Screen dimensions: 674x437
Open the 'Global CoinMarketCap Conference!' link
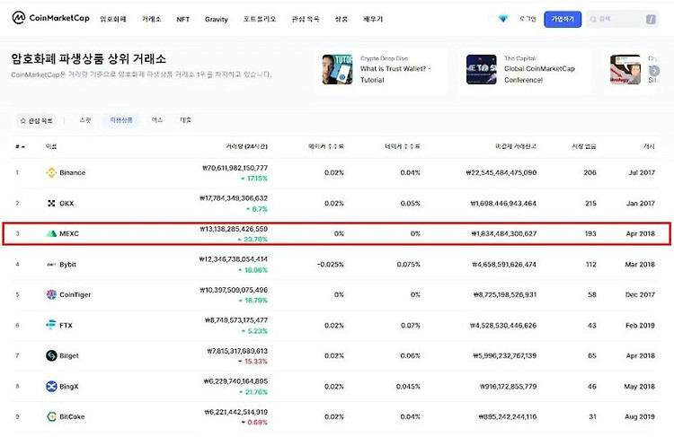click(x=539, y=74)
